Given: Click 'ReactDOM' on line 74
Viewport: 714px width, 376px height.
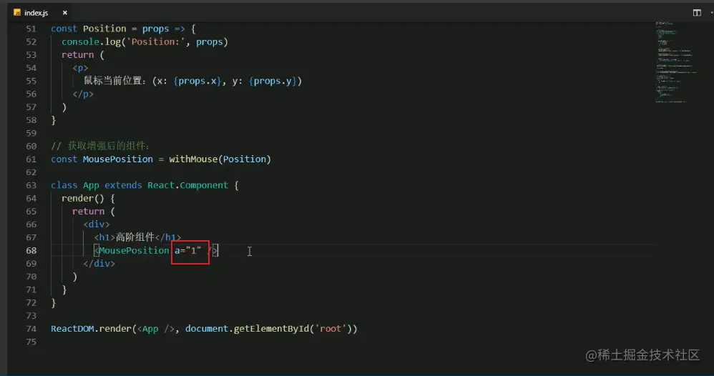Looking at the screenshot, I should [x=72, y=329].
